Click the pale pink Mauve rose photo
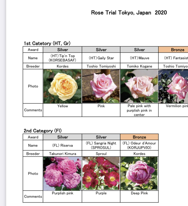188x206 pixels. (x=139, y=86)
